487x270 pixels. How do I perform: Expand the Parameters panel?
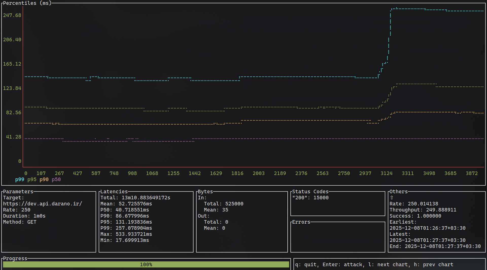click(x=18, y=191)
